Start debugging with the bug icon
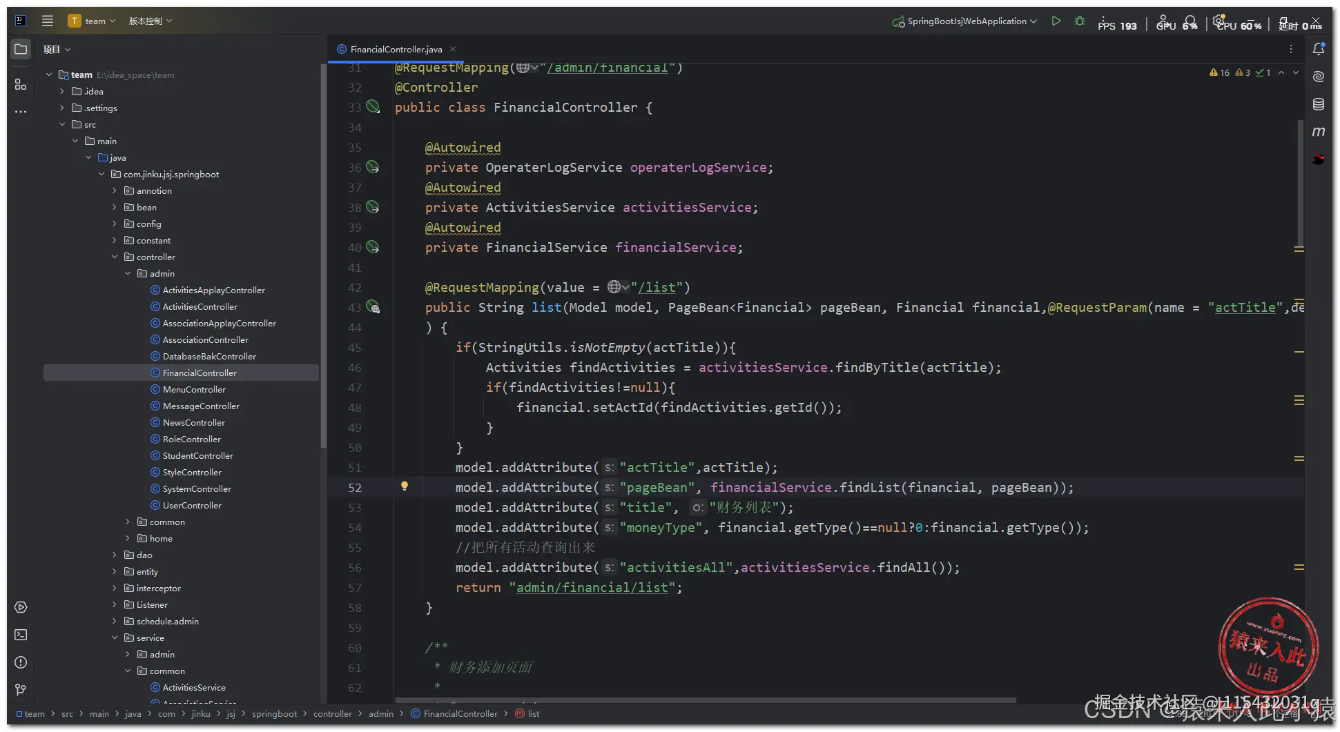1340x732 pixels. [x=1080, y=21]
